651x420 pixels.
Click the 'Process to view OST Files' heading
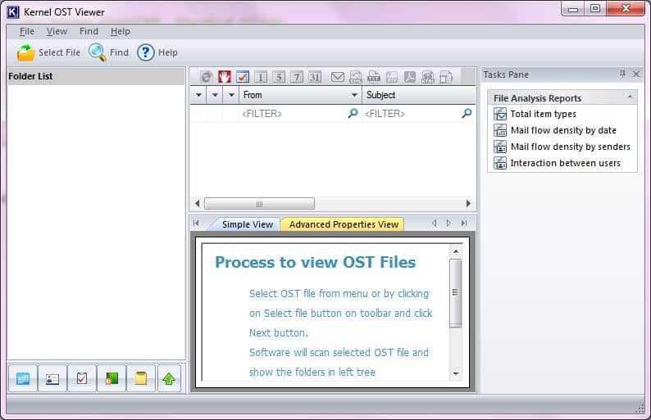[315, 263]
